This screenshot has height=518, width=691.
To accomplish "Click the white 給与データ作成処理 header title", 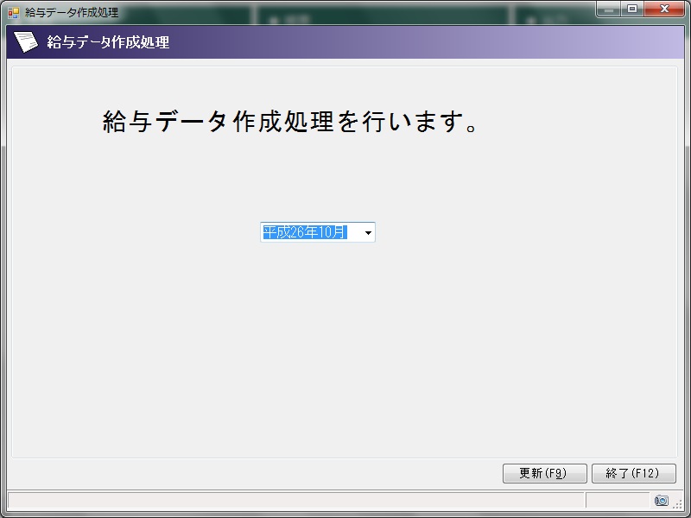I will coord(108,42).
